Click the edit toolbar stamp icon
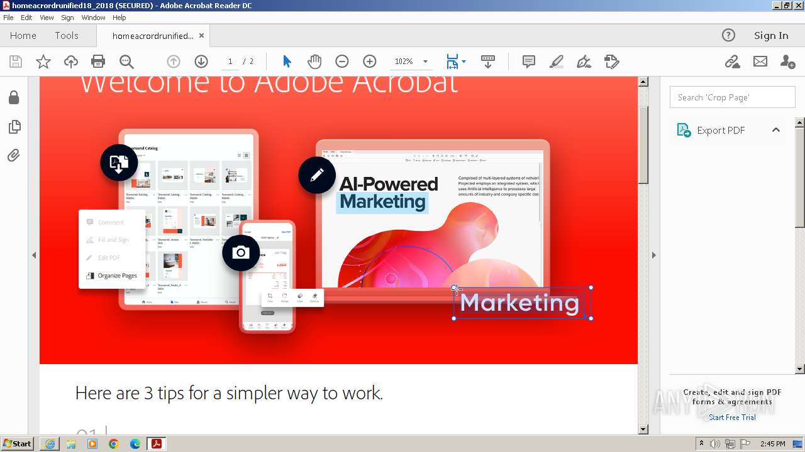Image resolution: width=805 pixels, height=452 pixels. (x=611, y=62)
